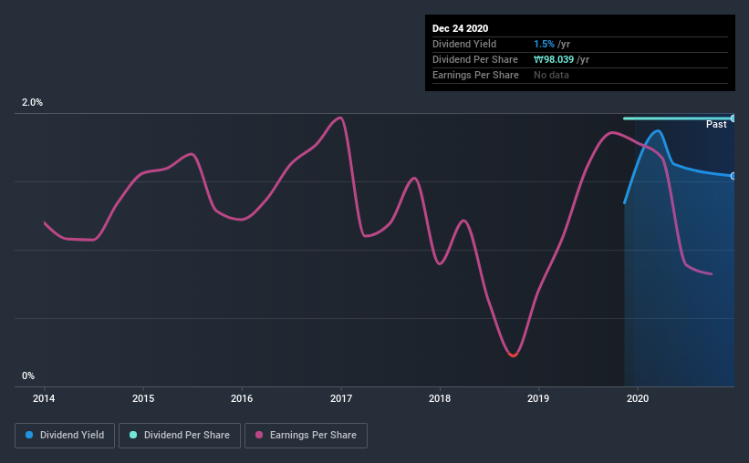The image size is (749, 463).
Task: Toggle the Dividend Per Share legend button
Action: tap(180, 436)
